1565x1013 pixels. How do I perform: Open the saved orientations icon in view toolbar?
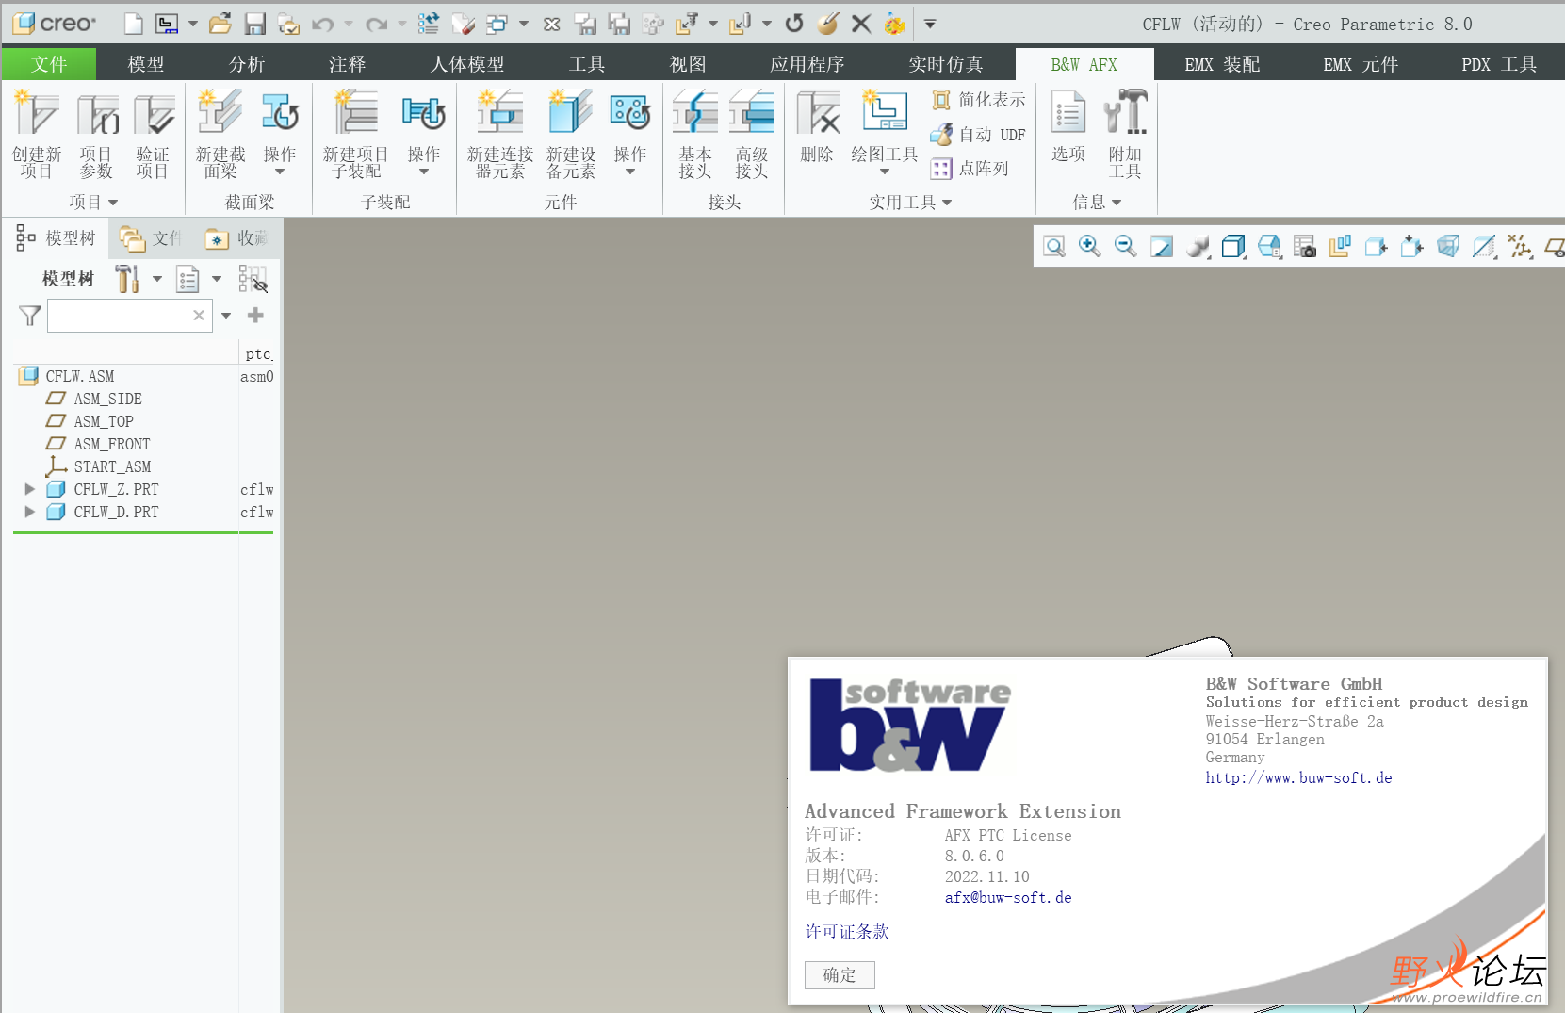coord(1269,247)
